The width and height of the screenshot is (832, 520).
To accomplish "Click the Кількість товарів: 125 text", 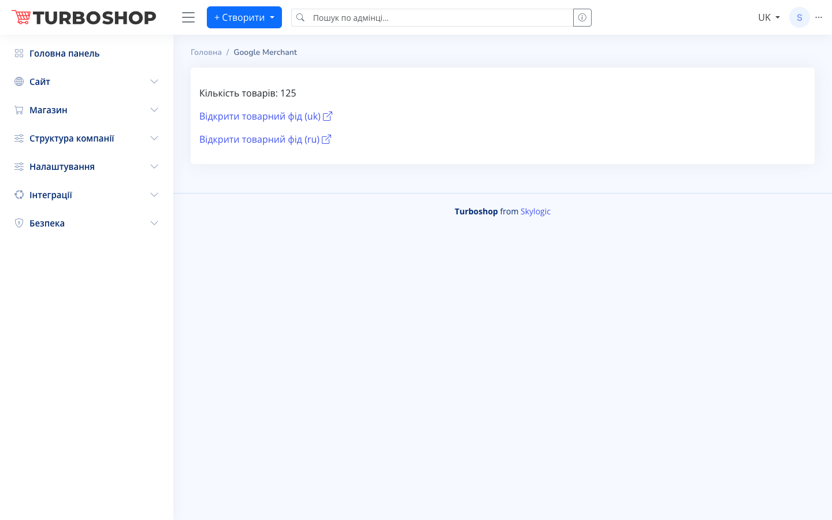I will (248, 93).
